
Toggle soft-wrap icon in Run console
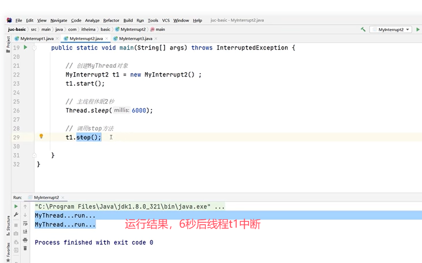click(25, 223)
